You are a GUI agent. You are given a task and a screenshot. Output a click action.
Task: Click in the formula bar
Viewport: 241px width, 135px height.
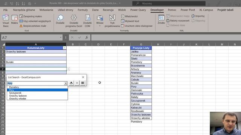166,37
